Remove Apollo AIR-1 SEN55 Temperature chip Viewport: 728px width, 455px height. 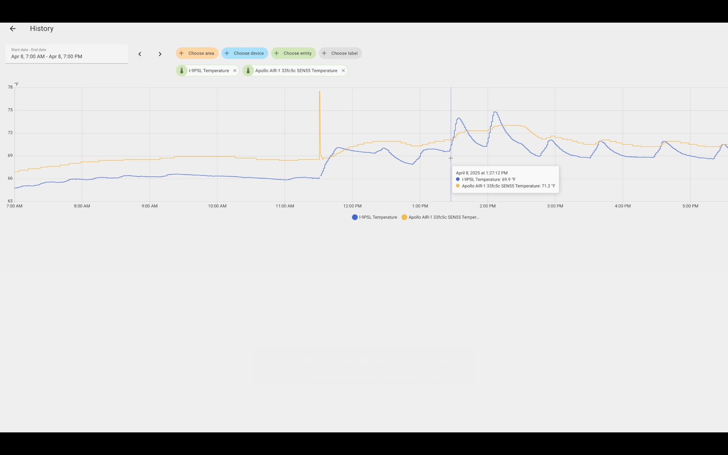click(343, 71)
